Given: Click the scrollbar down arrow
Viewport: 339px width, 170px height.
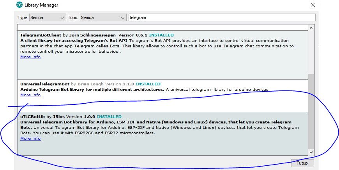Looking at the screenshot, I should click(x=311, y=153).
